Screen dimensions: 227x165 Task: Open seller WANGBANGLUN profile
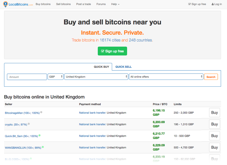[x=23, y=148]
